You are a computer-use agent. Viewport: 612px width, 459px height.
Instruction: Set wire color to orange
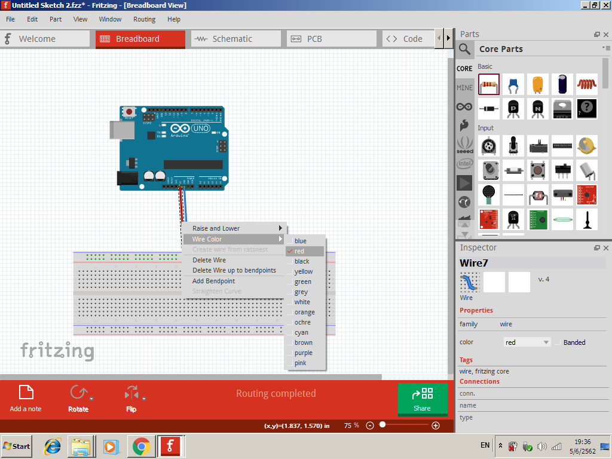pos(305,312)
